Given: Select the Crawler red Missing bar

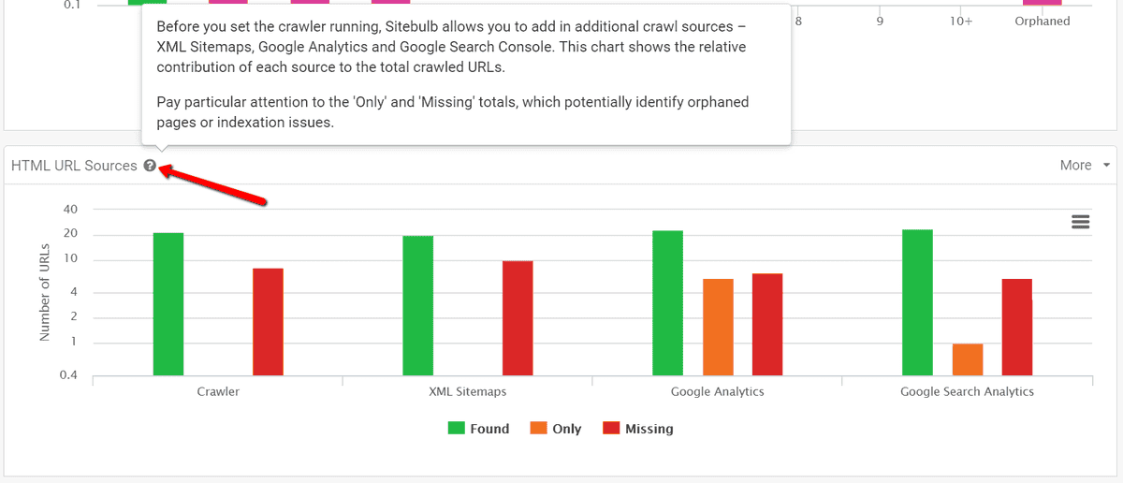Looking at the screenshot, I should click(268, 322).
